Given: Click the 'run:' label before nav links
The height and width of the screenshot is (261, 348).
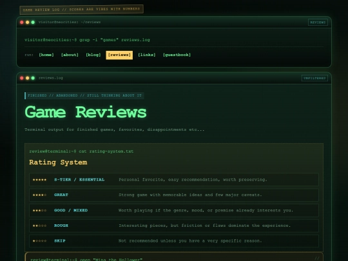Looking at the screenshot, I should click(x=29, y=55).
